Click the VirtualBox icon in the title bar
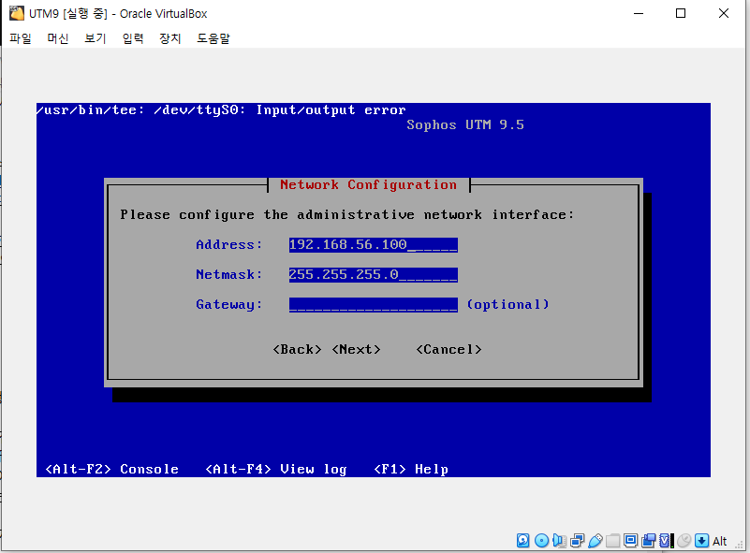 point(17,13)
